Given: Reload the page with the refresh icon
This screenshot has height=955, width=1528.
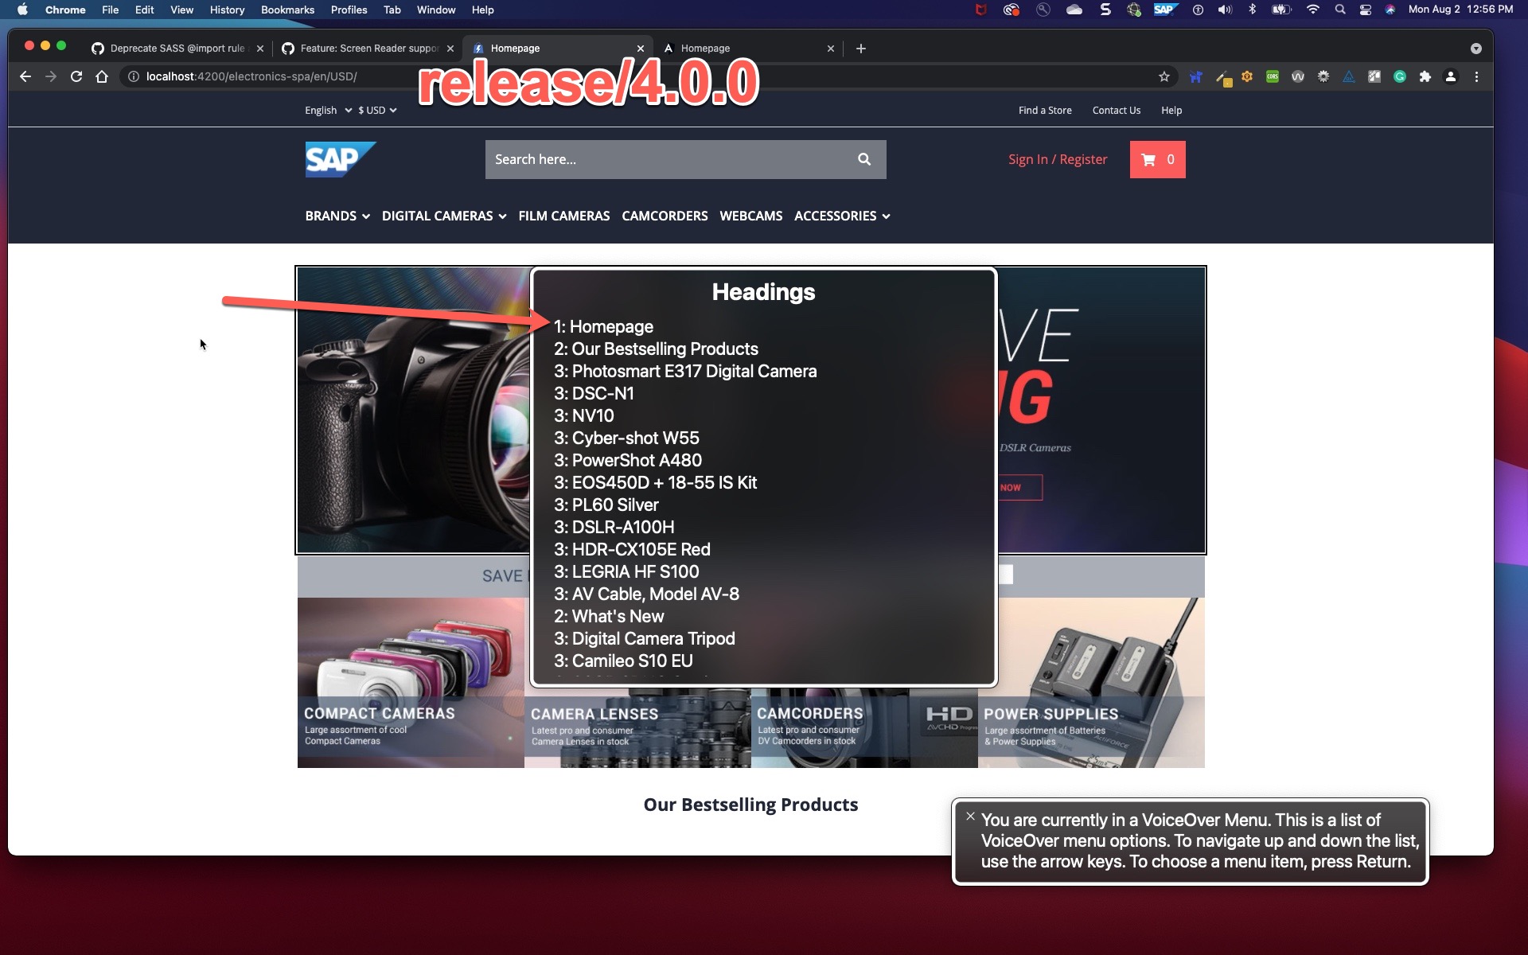Looking at the screenshot, I should (x=76, y=76).
